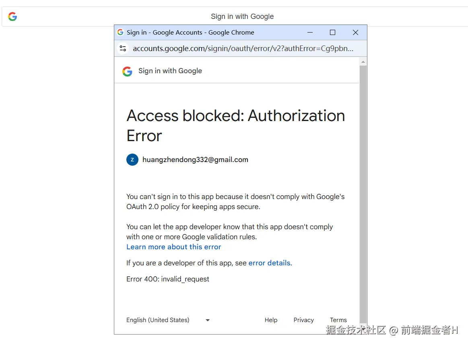This screenshot has width=468, height=345.
Task: Follow the 'Learn more about this error' link
Action: [173, 247]
